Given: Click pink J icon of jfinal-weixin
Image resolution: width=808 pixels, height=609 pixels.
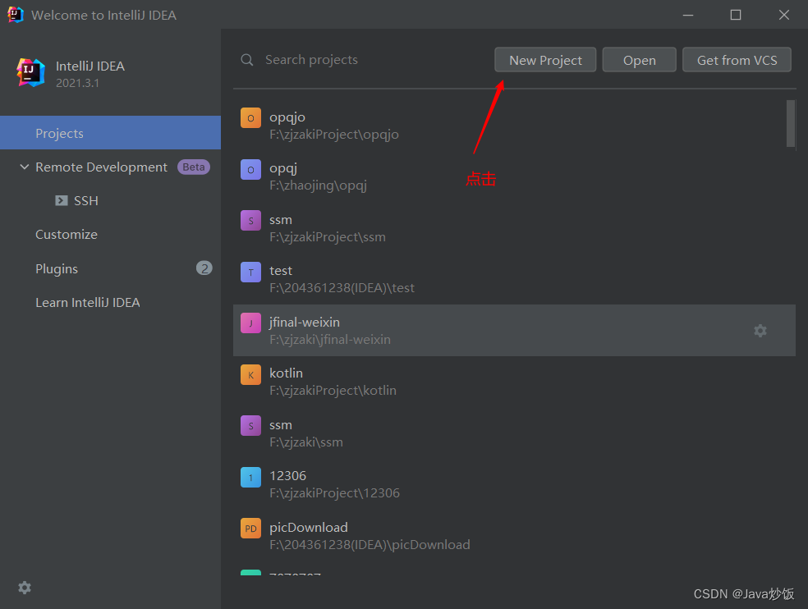Looking at the screenshot, I should (250, 323).
